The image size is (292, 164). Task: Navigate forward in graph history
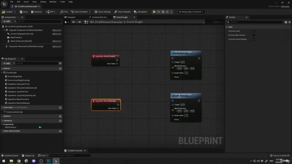pyautogui.click(x=79, y=22)
